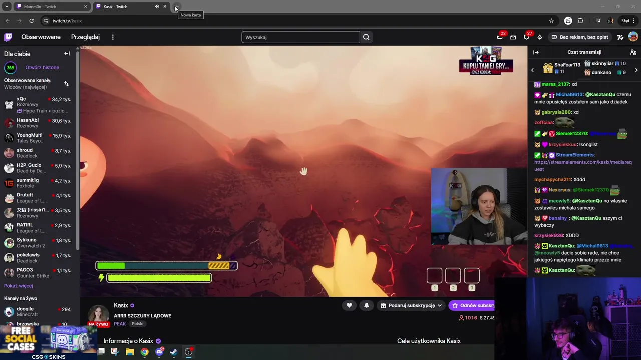The height and width of the screenshot is (360, 641).
Task: Reload the page in Chrome
Action: tap(31, 21)
